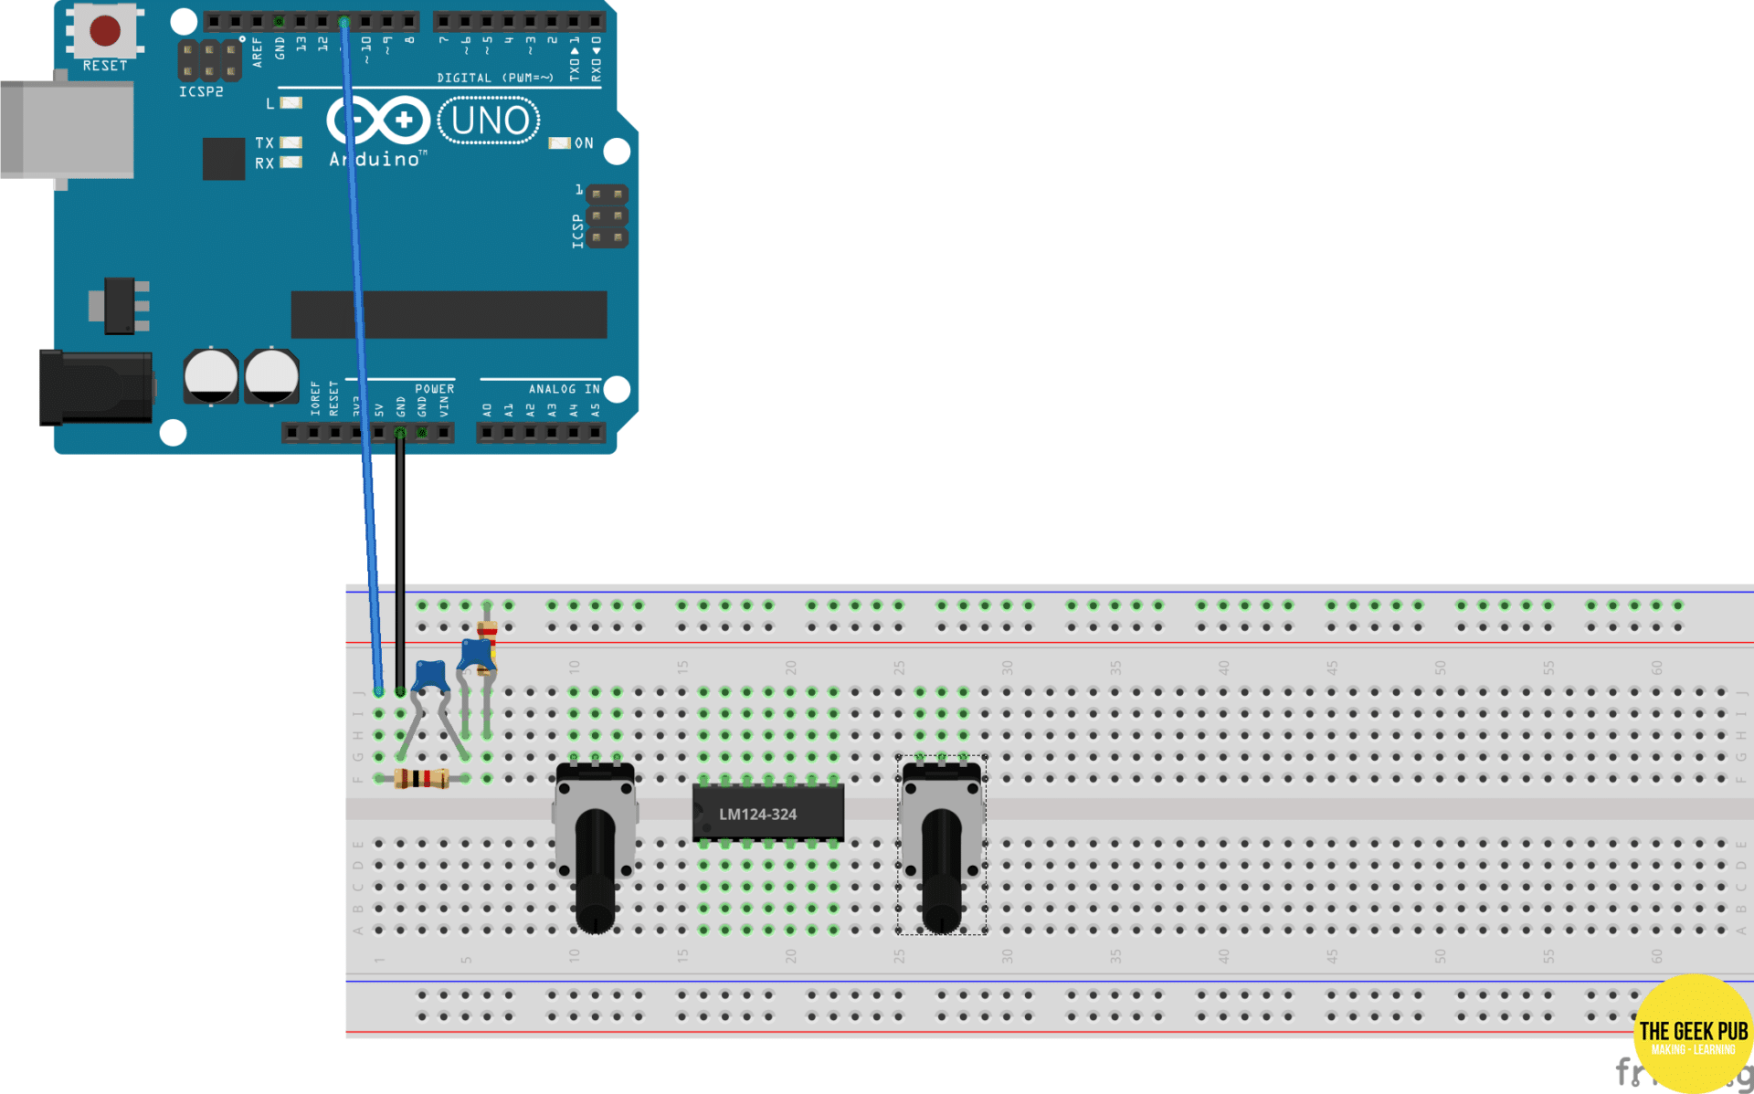1754x1094 pixels.
Task: Select the RX indicator LED
Action: click(291, 163)
